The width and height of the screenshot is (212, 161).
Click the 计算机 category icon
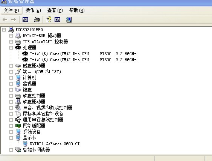pyautogui.click(x=18, y=78)
